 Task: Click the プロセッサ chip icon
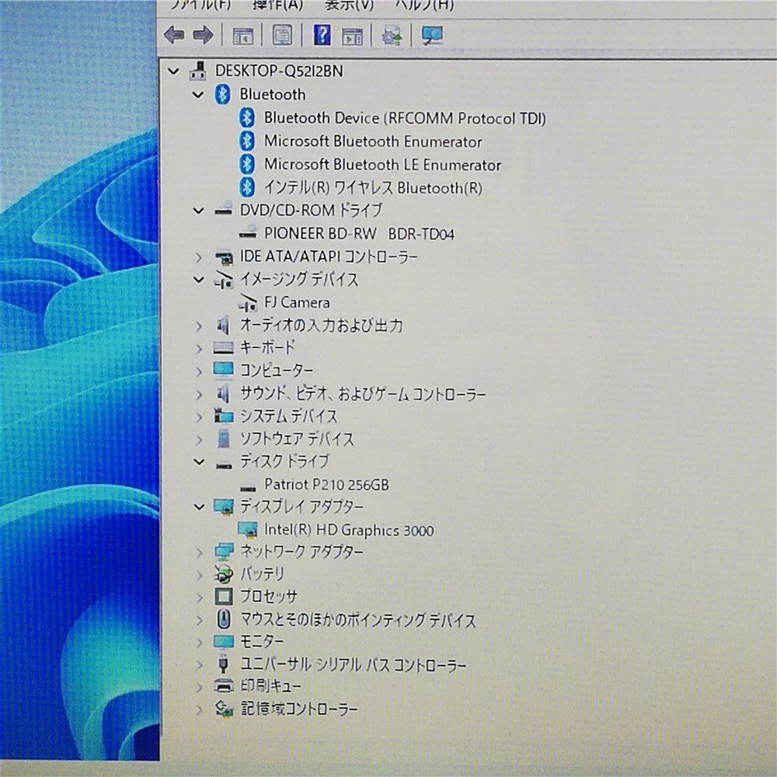[224, 597]
